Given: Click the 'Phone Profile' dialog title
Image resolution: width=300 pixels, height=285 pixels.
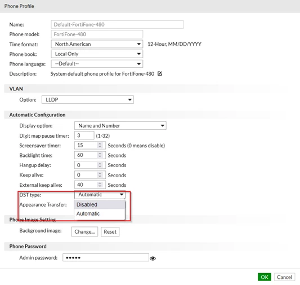Looking at the screenshot, I should (x=19, y=6).
